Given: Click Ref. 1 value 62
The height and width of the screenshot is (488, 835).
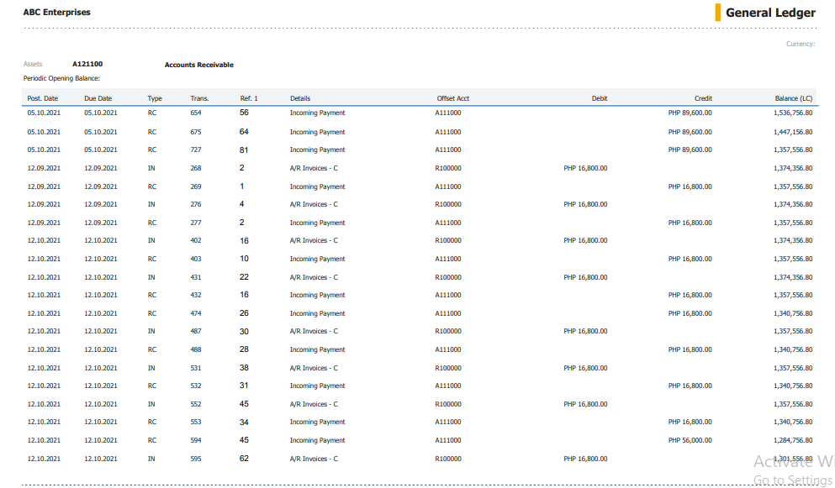Looking at the screenshot, I should [244, 459].
